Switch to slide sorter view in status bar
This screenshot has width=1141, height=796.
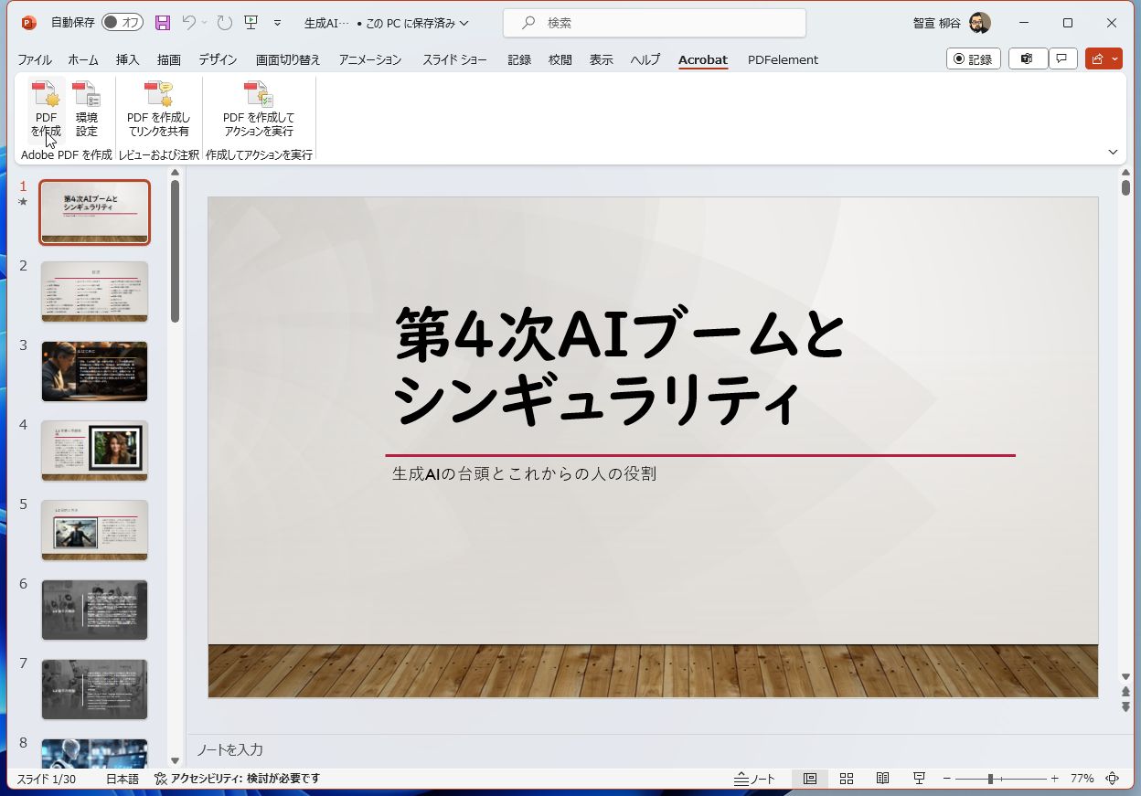[846, 778]
